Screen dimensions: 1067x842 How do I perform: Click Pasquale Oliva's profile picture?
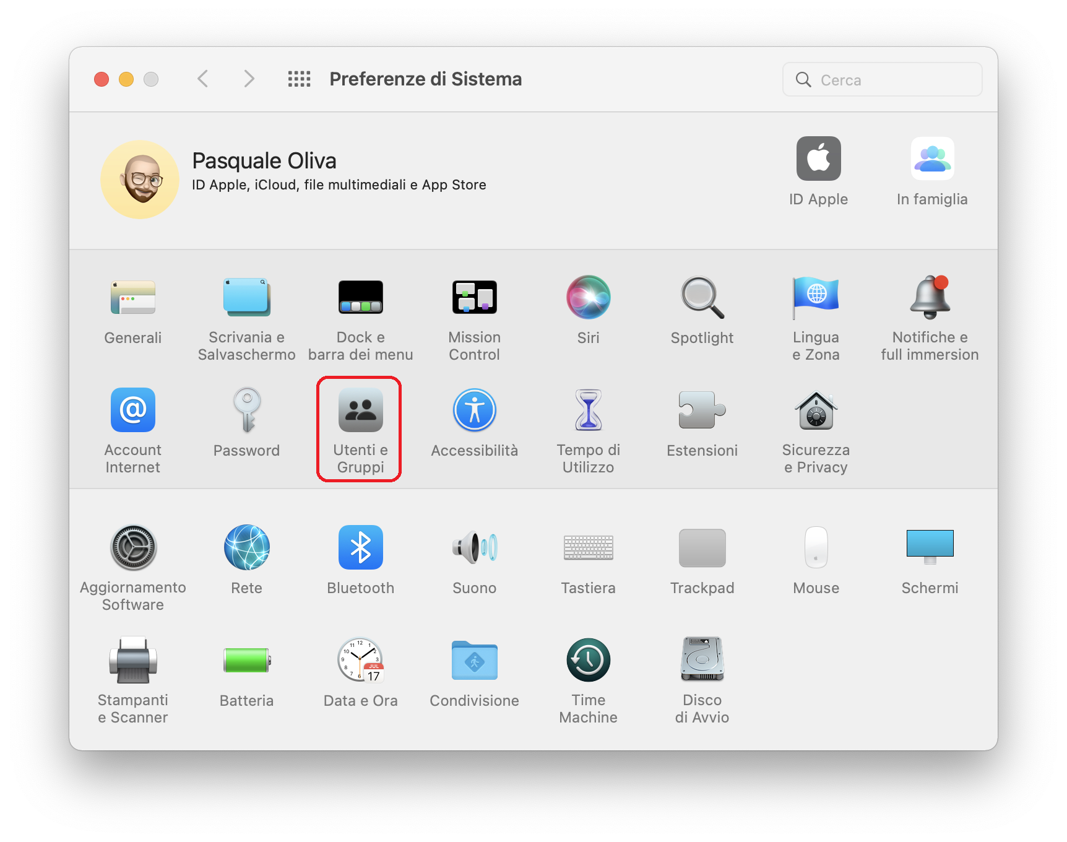tap(140, 180)
